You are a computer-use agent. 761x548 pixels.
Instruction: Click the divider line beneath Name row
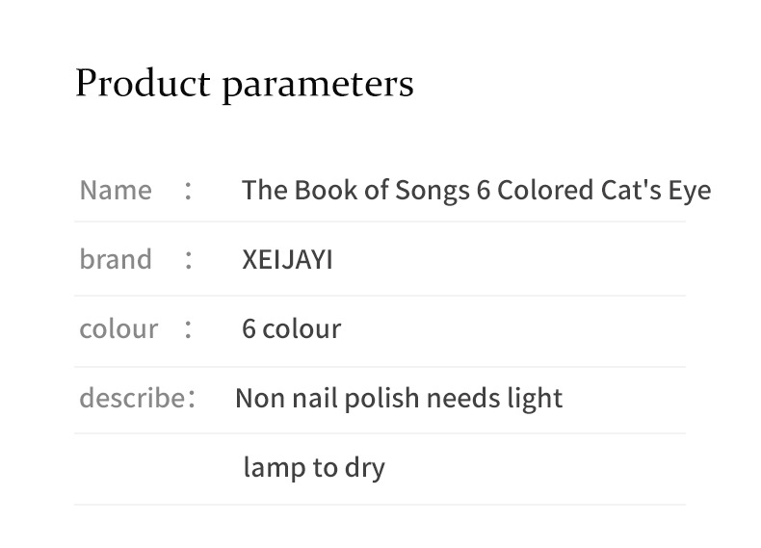pos(380,222)
